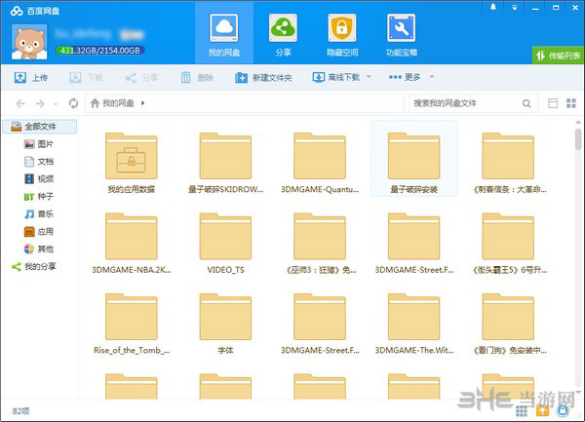The height and width of the screenshot is (422, 585).
Task: Click the scrollbar up arrow
Action: coord(578,122)
